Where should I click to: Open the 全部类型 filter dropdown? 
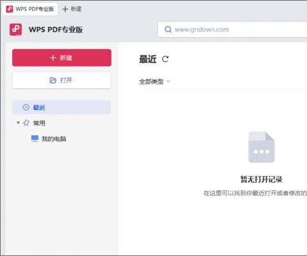tap(155, 81)
